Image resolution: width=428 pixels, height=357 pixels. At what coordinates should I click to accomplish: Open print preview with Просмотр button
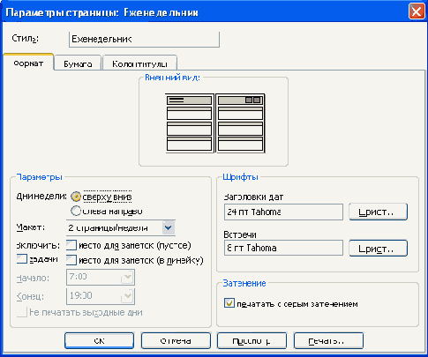pos(252,340)
